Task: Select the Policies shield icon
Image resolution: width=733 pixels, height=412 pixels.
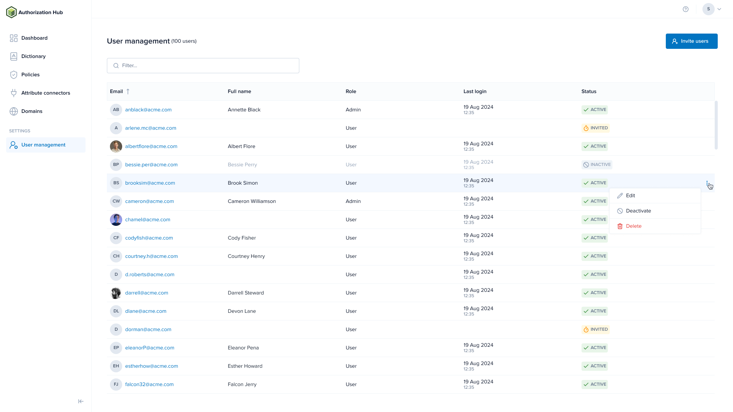Action: coord(14,75)
